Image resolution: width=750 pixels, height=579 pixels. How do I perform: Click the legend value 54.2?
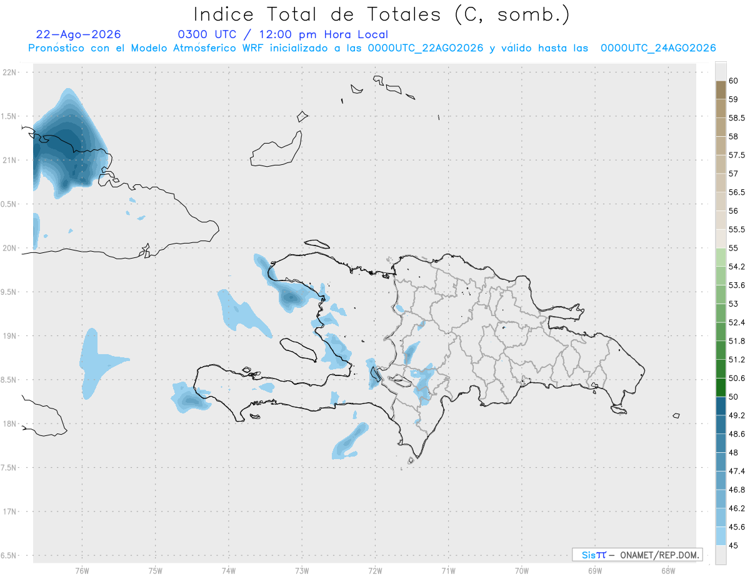click(x=737, y=267)
